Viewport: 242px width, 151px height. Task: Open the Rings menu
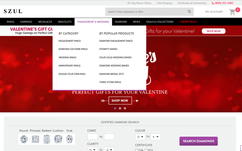pos(10,22)
